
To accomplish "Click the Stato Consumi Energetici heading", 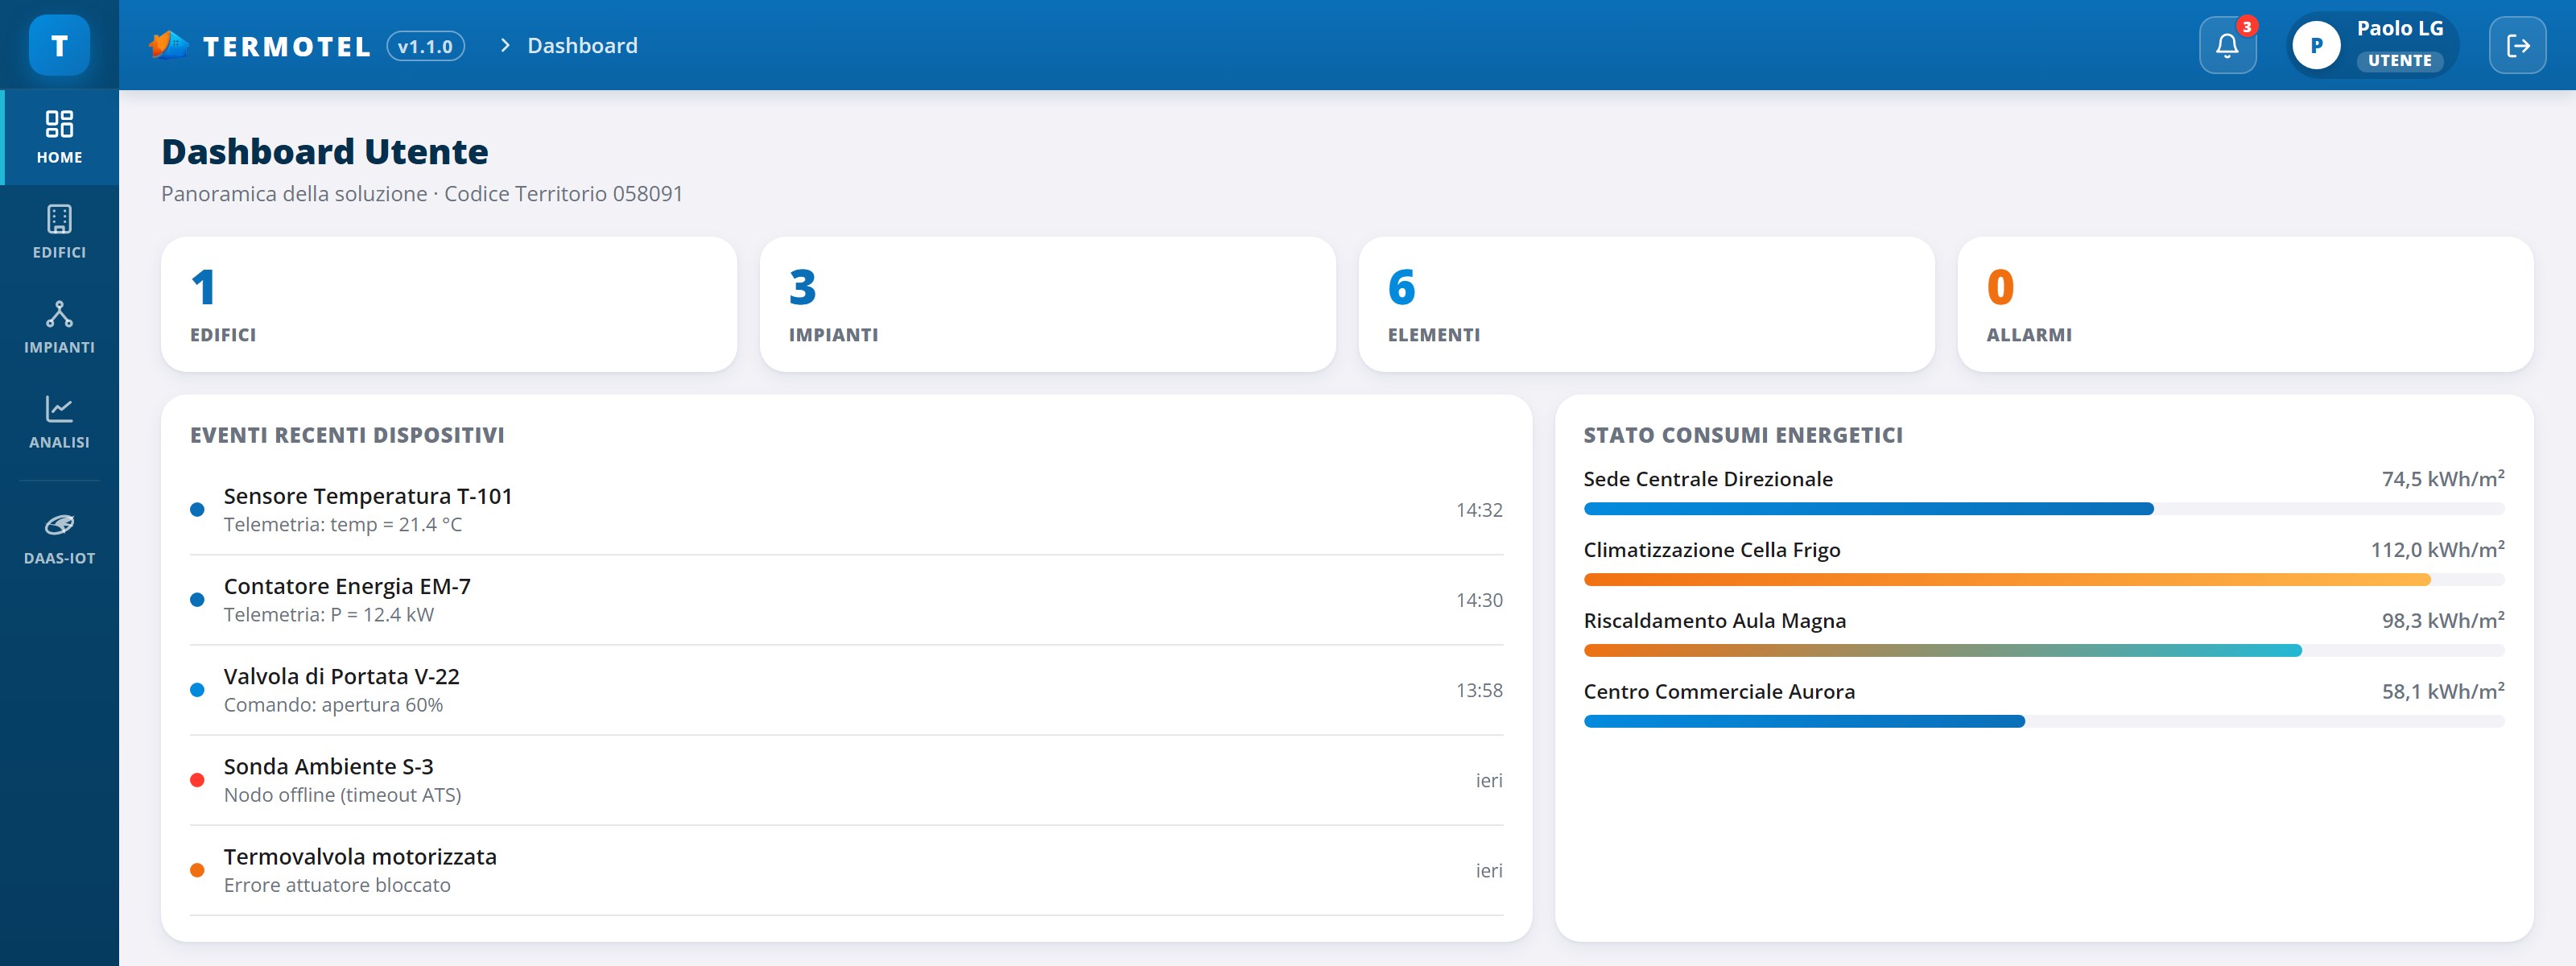I will pyautogui.click(x=1743, y=435).
